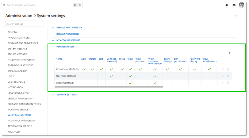Open PAM Vault Management settings
249x138 pixels.
[x=22, y=121]
